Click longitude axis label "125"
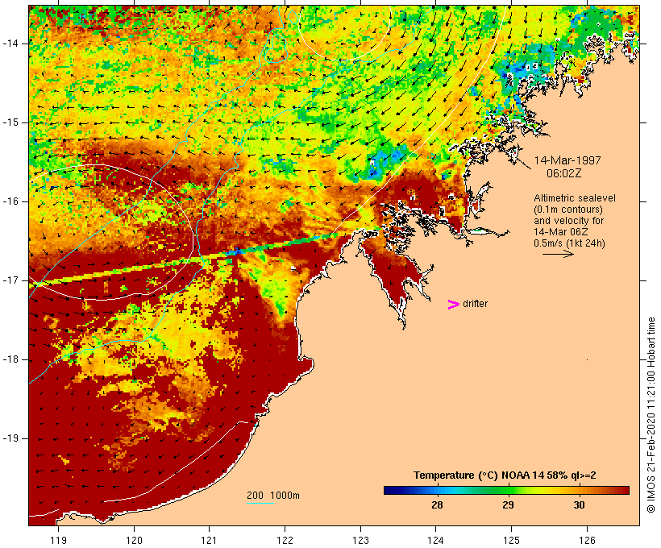The image size is (661, 548). point(511,540)
